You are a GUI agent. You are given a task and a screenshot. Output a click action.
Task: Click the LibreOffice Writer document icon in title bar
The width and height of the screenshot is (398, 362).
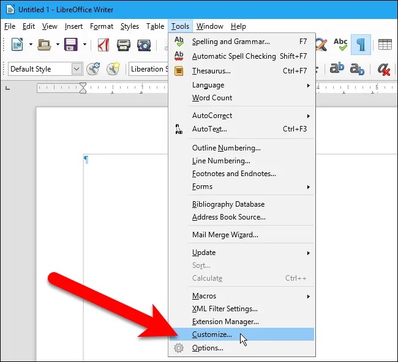[10, 9]
